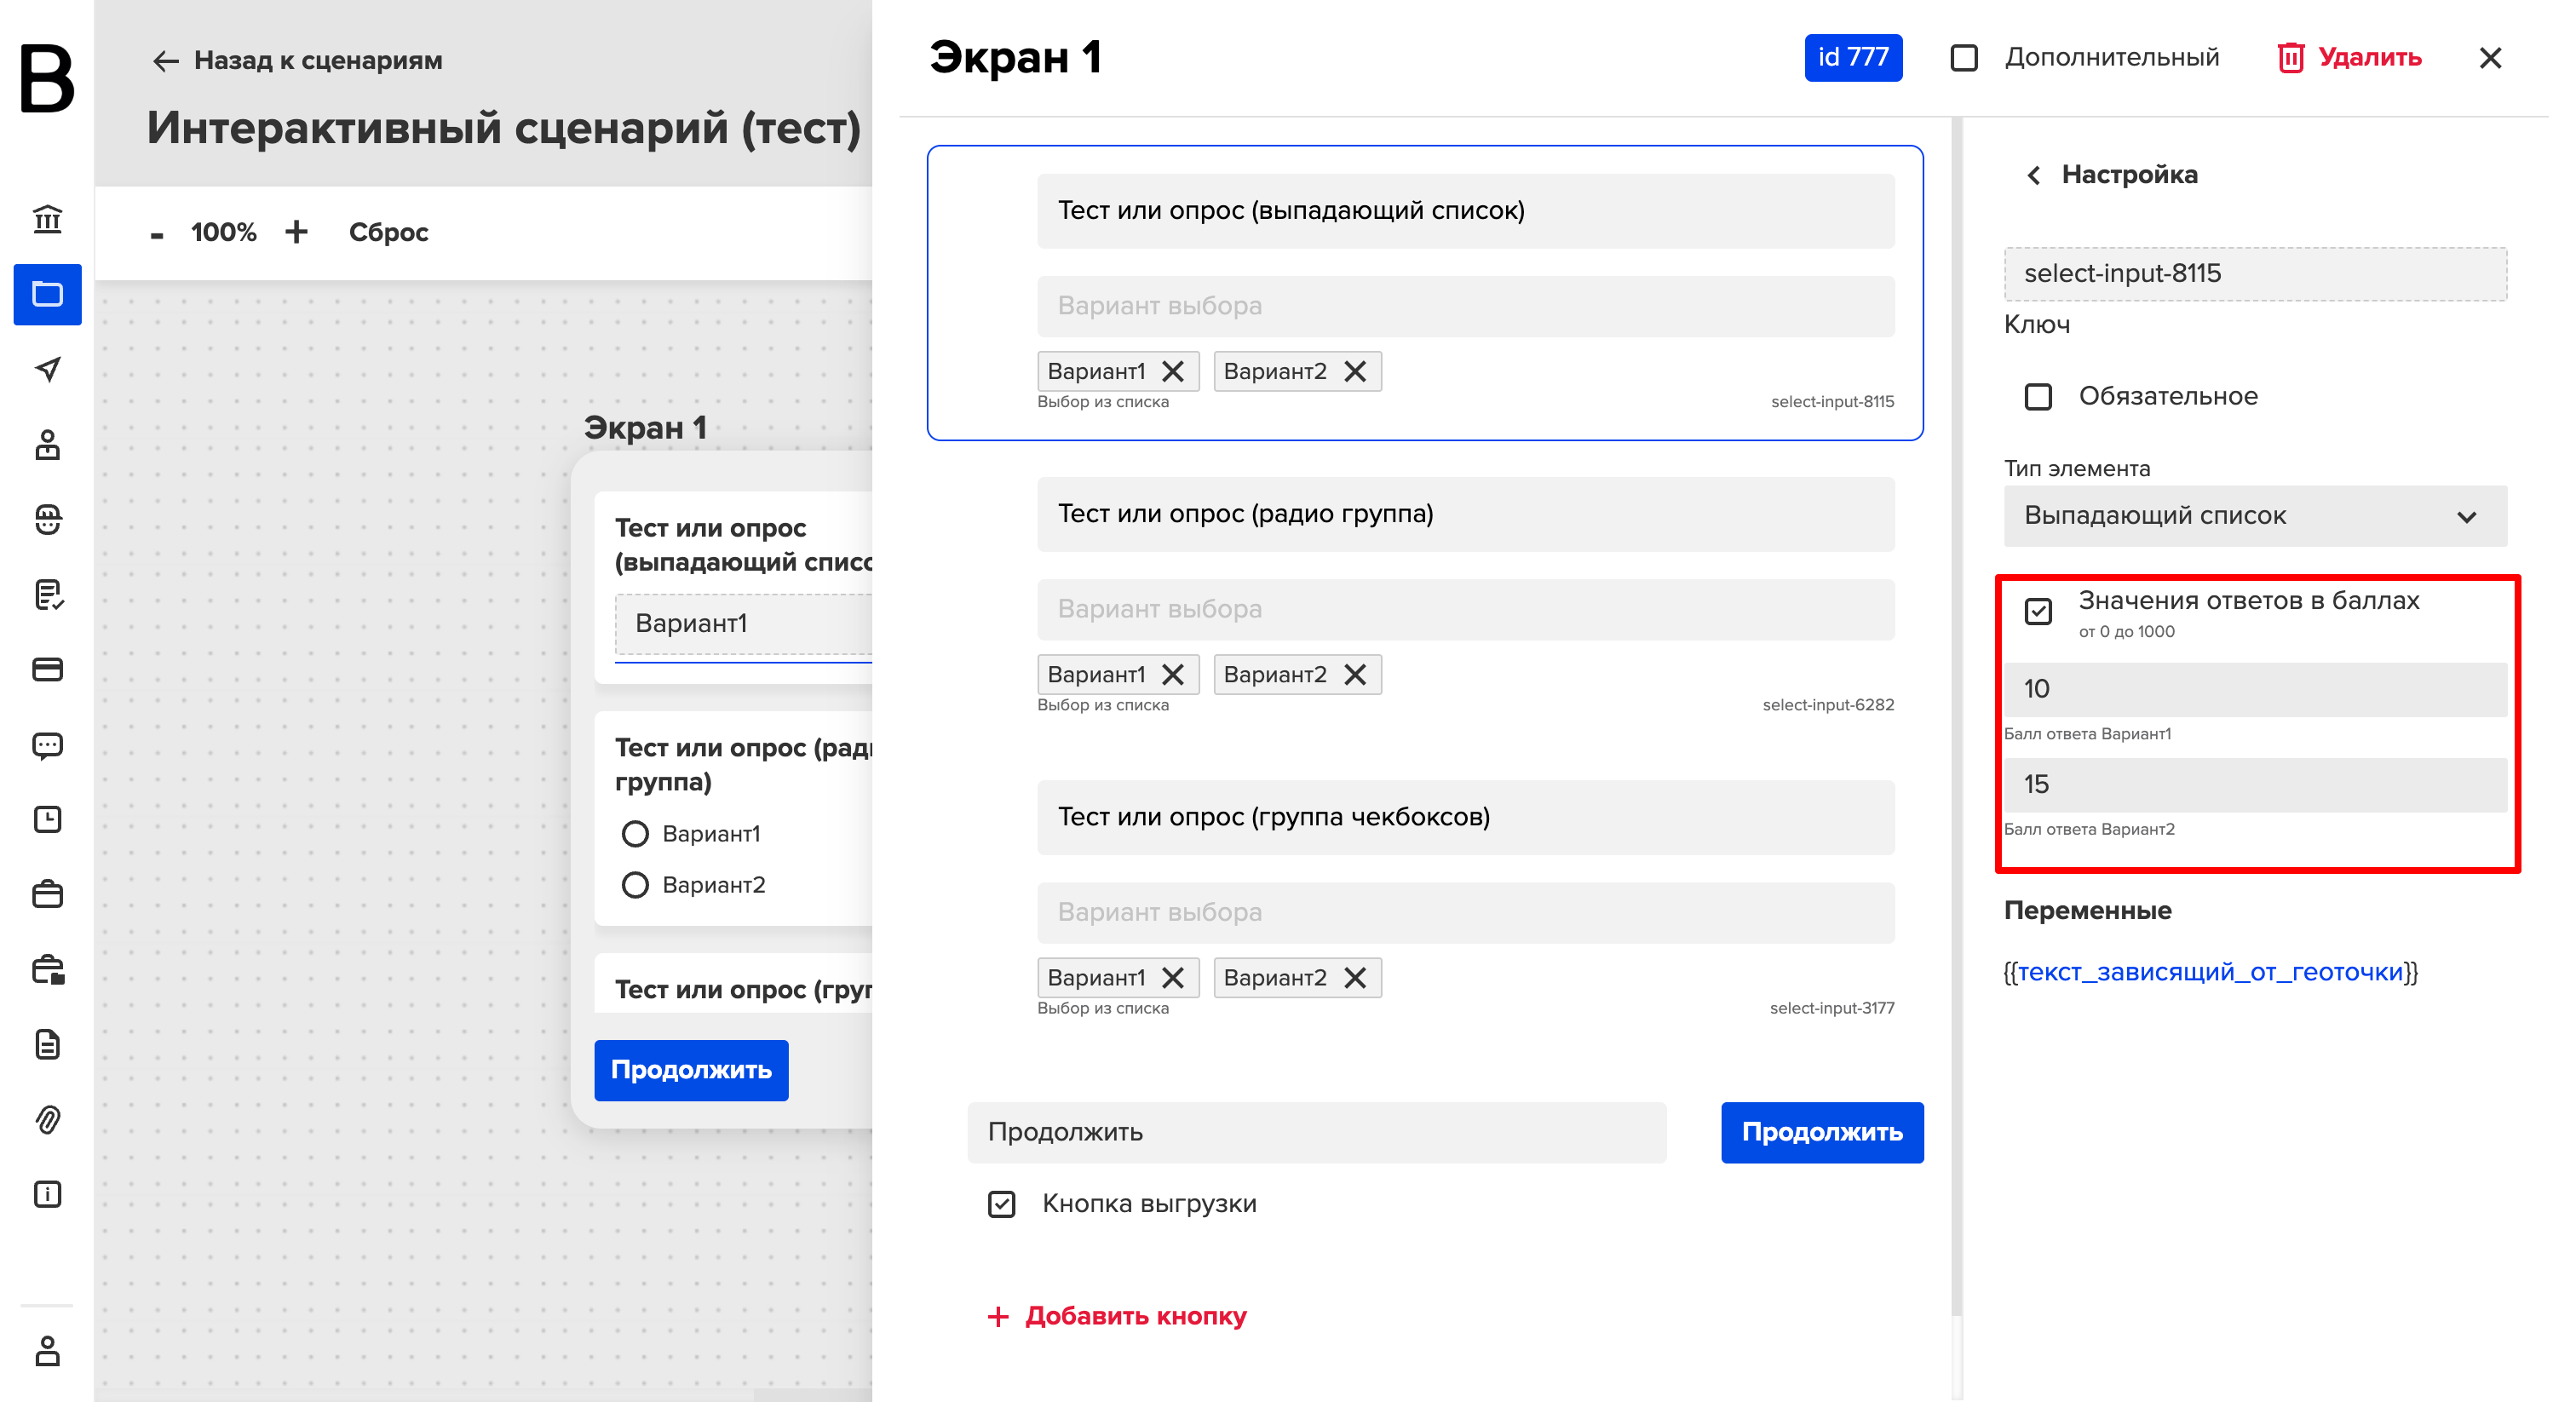This screenshot has height=1402, width=2576.
Task: Click the blue Продолжить button in editor
Action: coord(1821,1132)
